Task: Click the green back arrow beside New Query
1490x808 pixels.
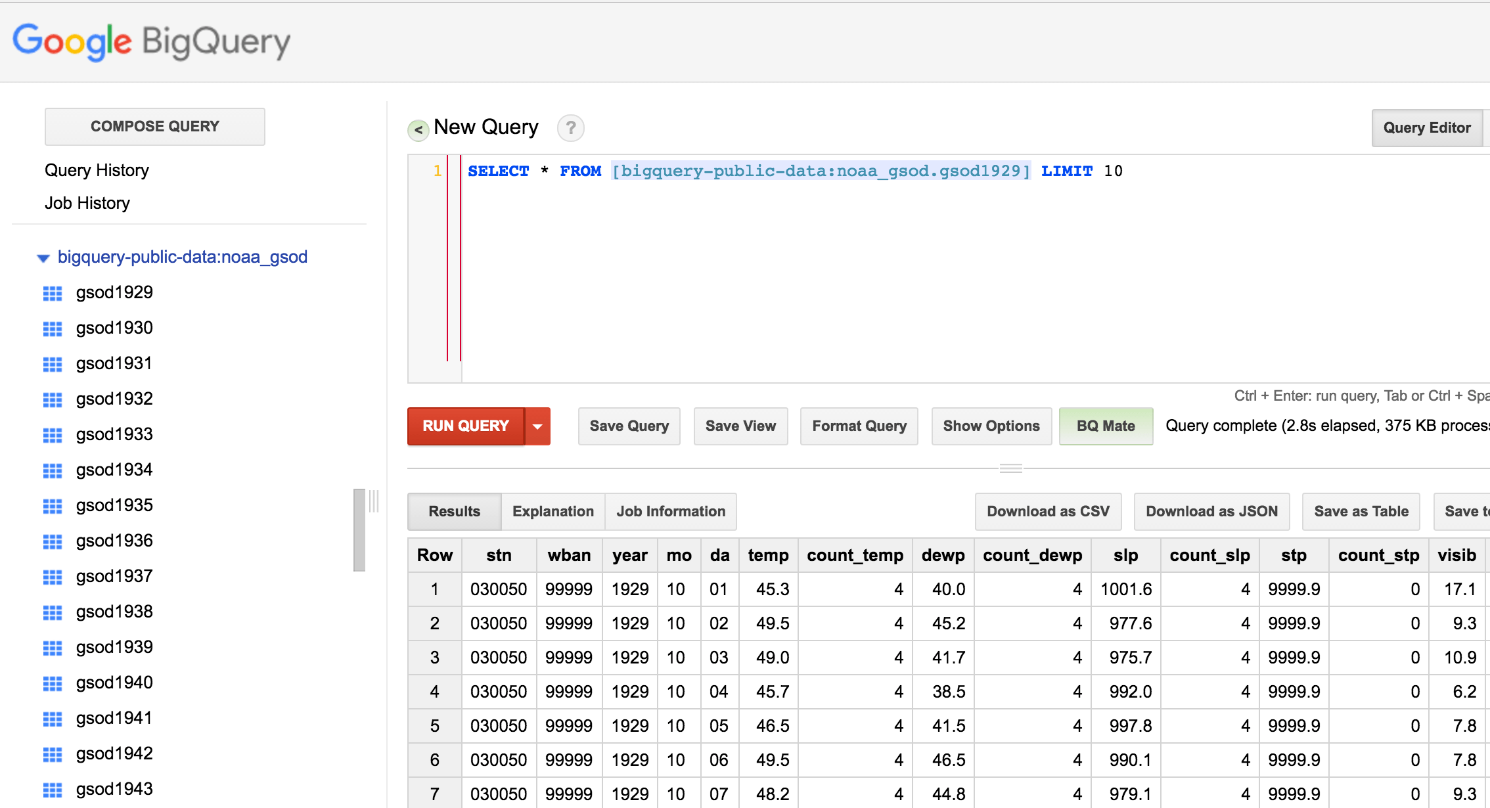Action: 418,130
